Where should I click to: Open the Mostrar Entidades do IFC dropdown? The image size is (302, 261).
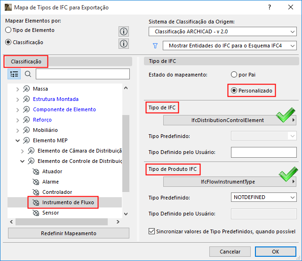coord(230,46)
